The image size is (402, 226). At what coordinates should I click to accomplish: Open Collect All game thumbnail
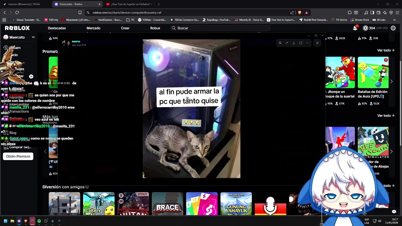99,204
